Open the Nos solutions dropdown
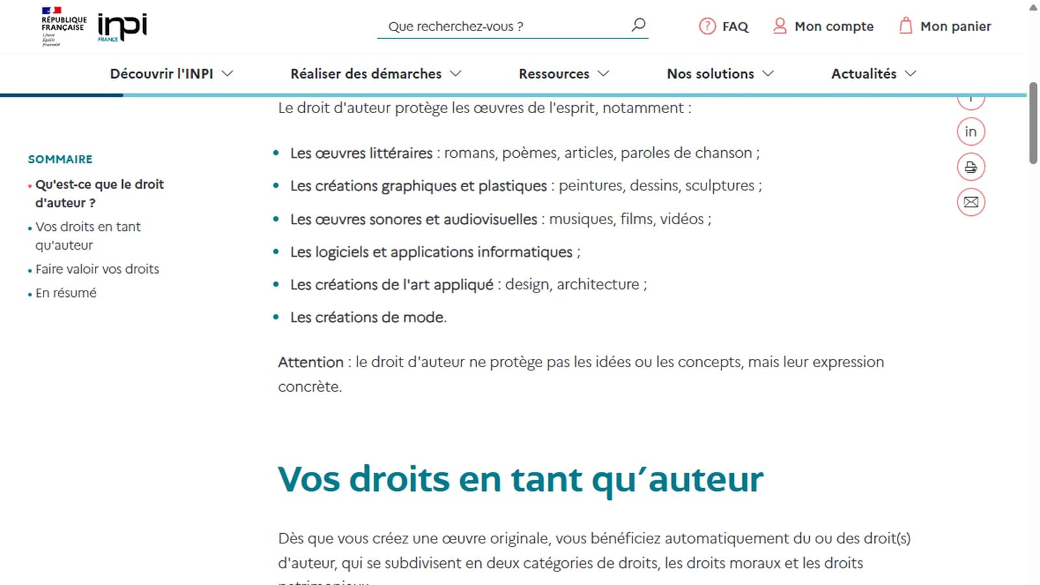The height and width of the screenshot is (585, 1040). [x=720, y=74]
